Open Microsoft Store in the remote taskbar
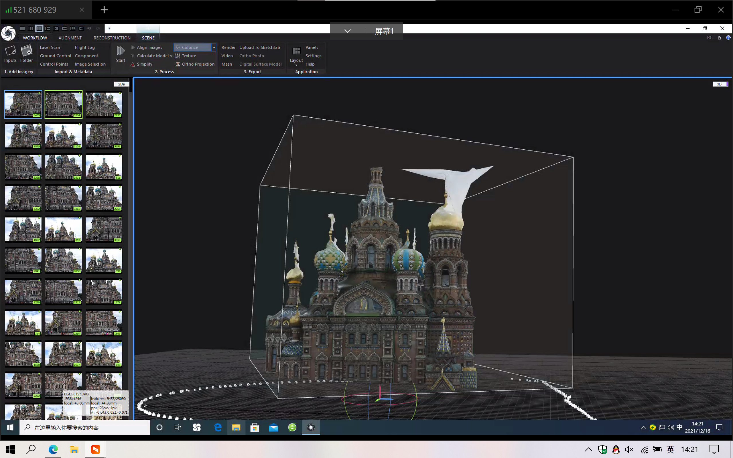The width and height of the screenshot is (733, 458). (x=255, y=427)
